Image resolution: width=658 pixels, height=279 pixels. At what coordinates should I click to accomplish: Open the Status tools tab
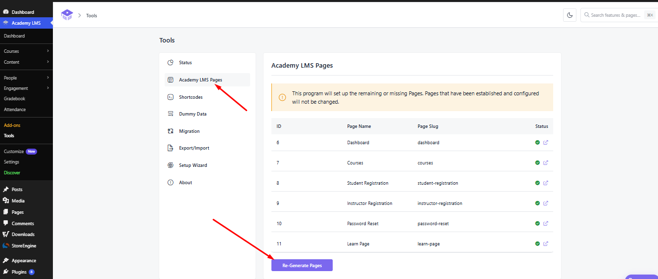click(x=207, y=63)
